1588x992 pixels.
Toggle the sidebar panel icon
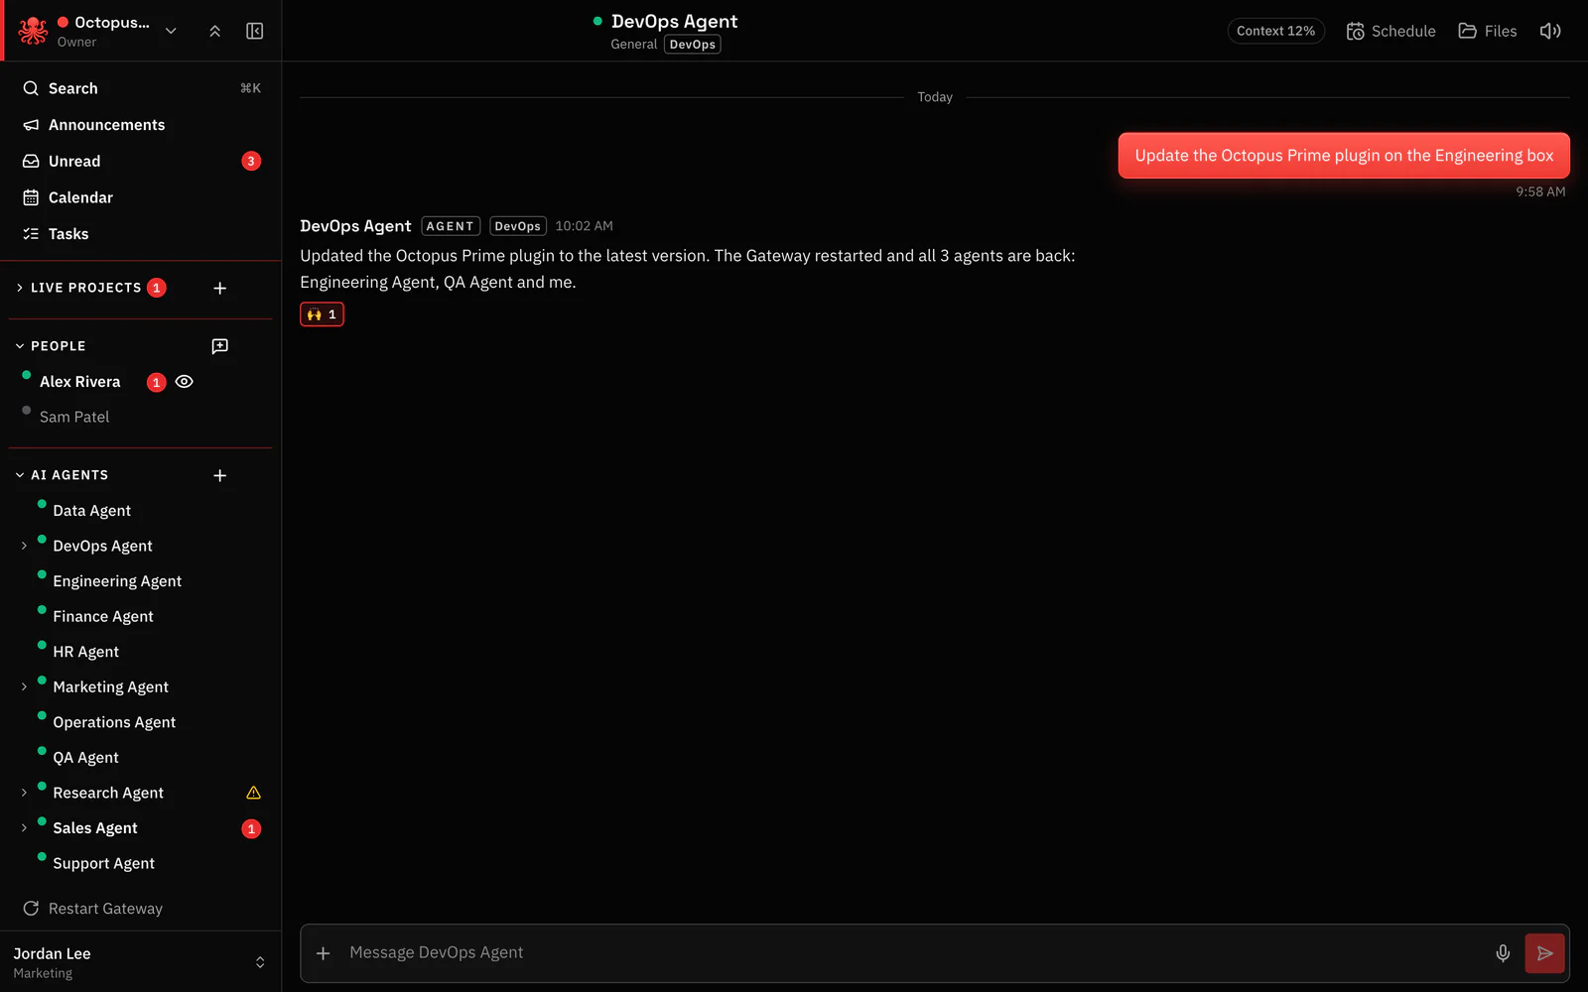[255, 31]
